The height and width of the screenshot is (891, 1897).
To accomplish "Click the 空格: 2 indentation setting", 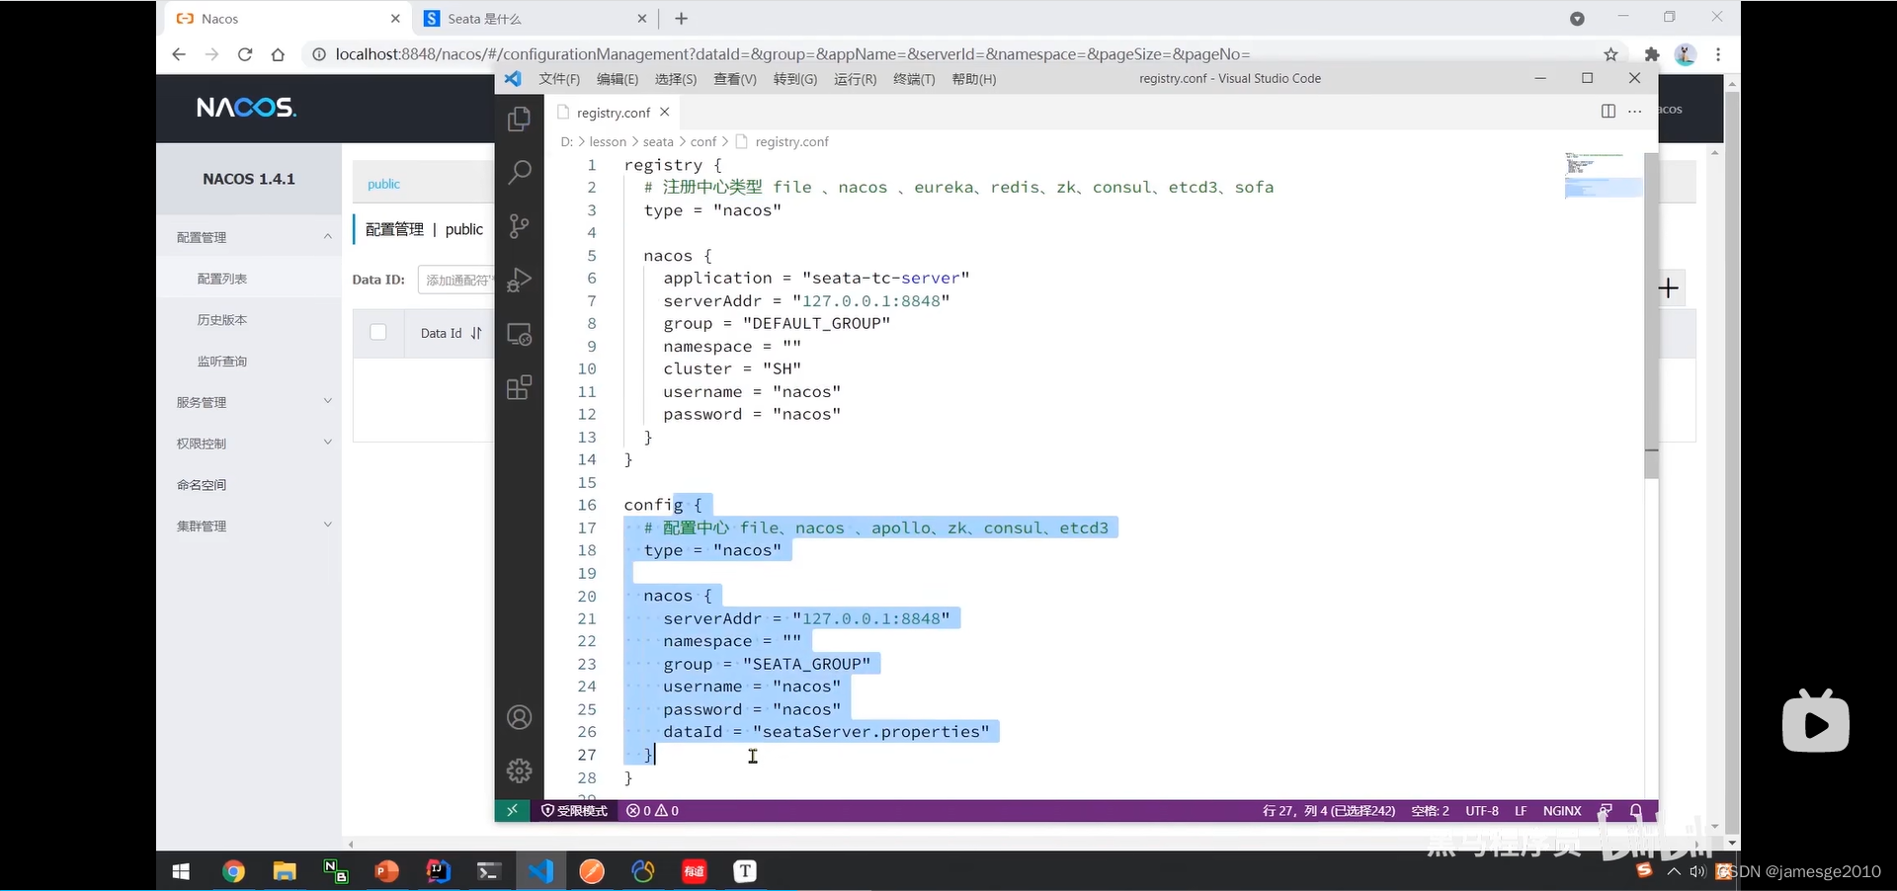I will pyautogui.click(x=1430, y=811).
